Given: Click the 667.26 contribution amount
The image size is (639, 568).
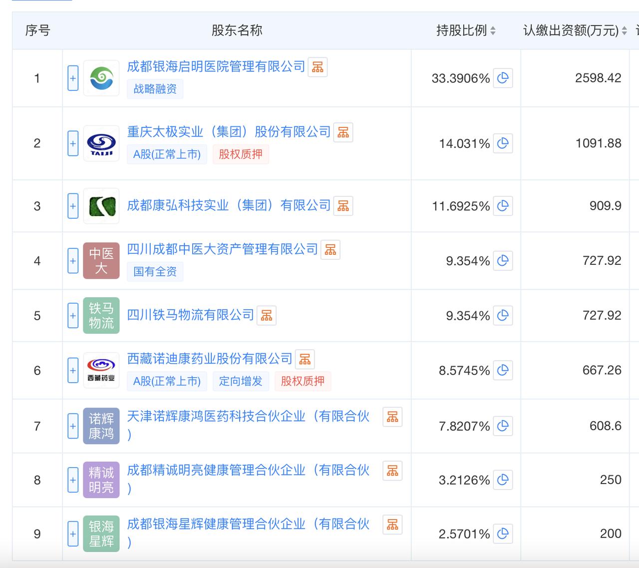Looking at the screenshot, I should 602,370.
